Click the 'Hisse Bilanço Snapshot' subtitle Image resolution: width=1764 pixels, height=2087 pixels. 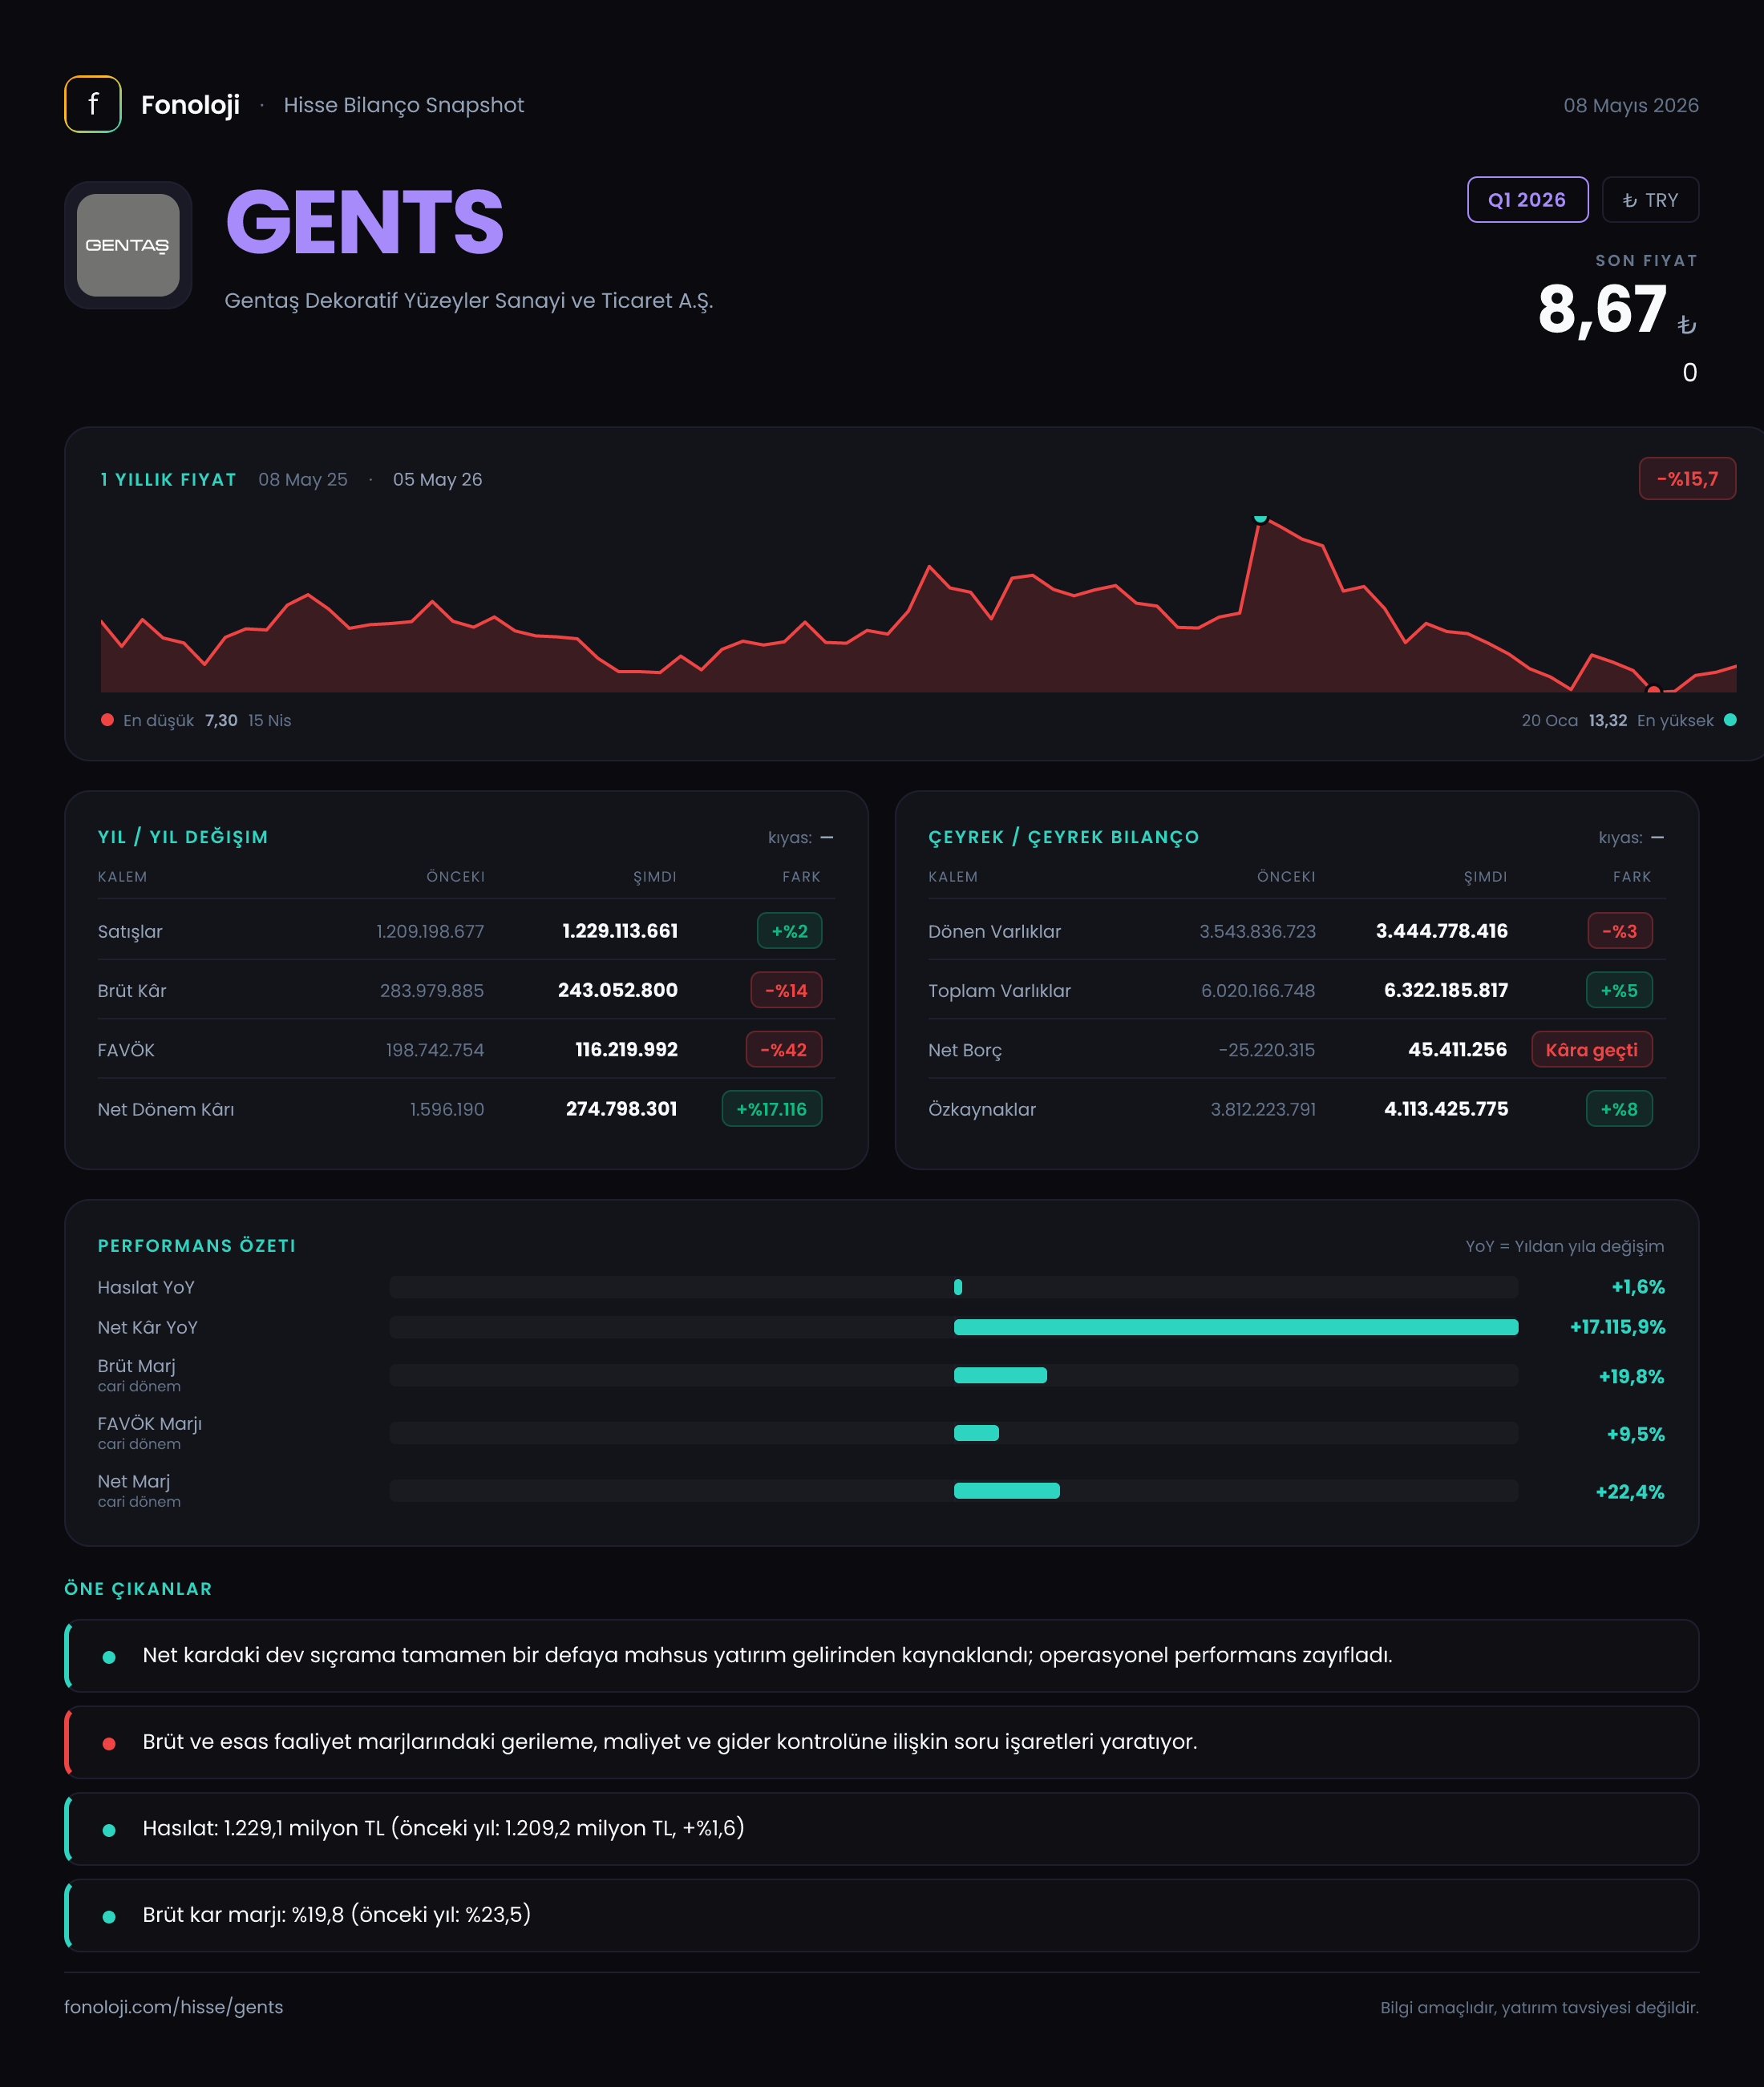(x=404, y=106)
